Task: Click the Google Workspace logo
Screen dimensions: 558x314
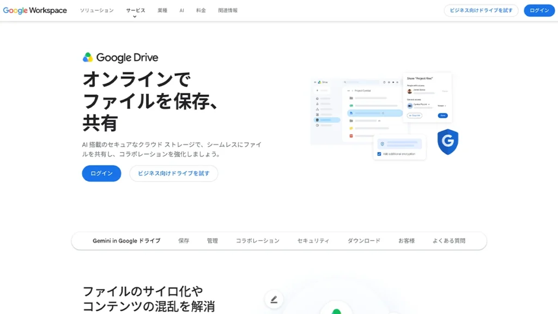Action: click(35, 10)
